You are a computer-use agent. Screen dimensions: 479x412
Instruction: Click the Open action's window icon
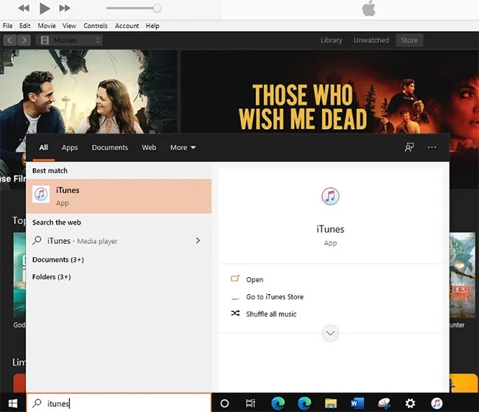coord(235,279)
